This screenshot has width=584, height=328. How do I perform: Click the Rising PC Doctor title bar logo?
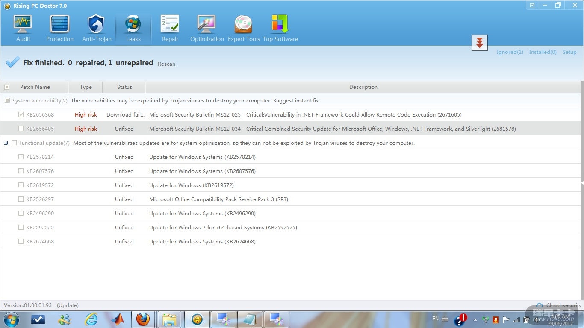coord(7,6)
